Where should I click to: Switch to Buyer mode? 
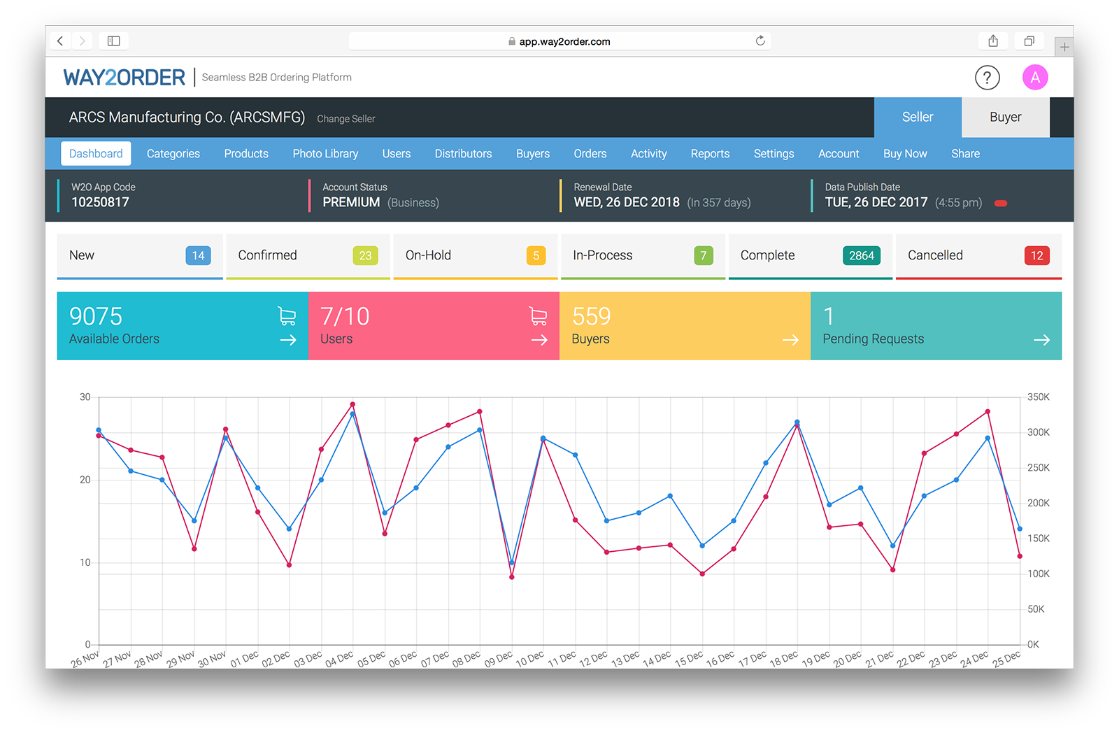[x=1005, y=117]
